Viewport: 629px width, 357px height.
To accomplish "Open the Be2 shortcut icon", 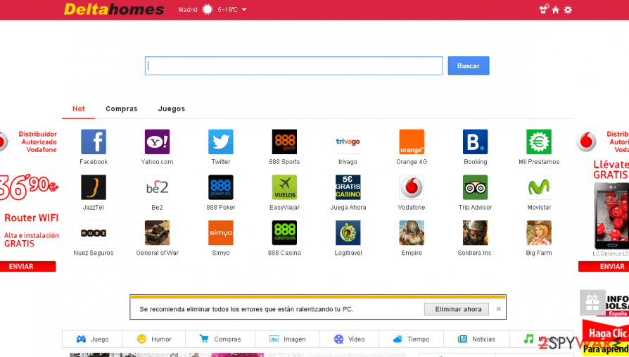I will coord(158,187).
